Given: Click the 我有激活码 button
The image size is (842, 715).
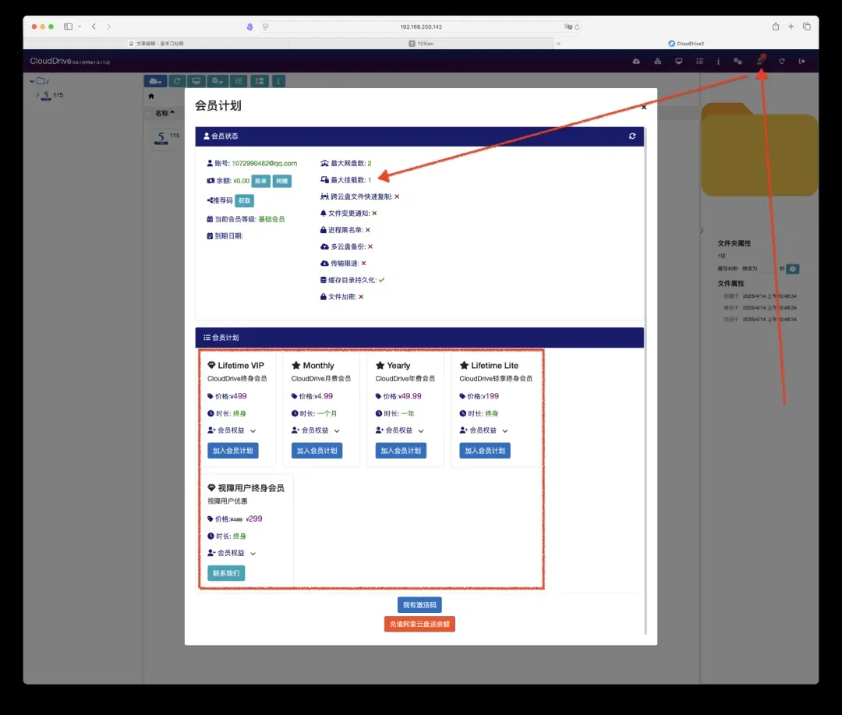Looking at the screenshot, I should (419, 605).
